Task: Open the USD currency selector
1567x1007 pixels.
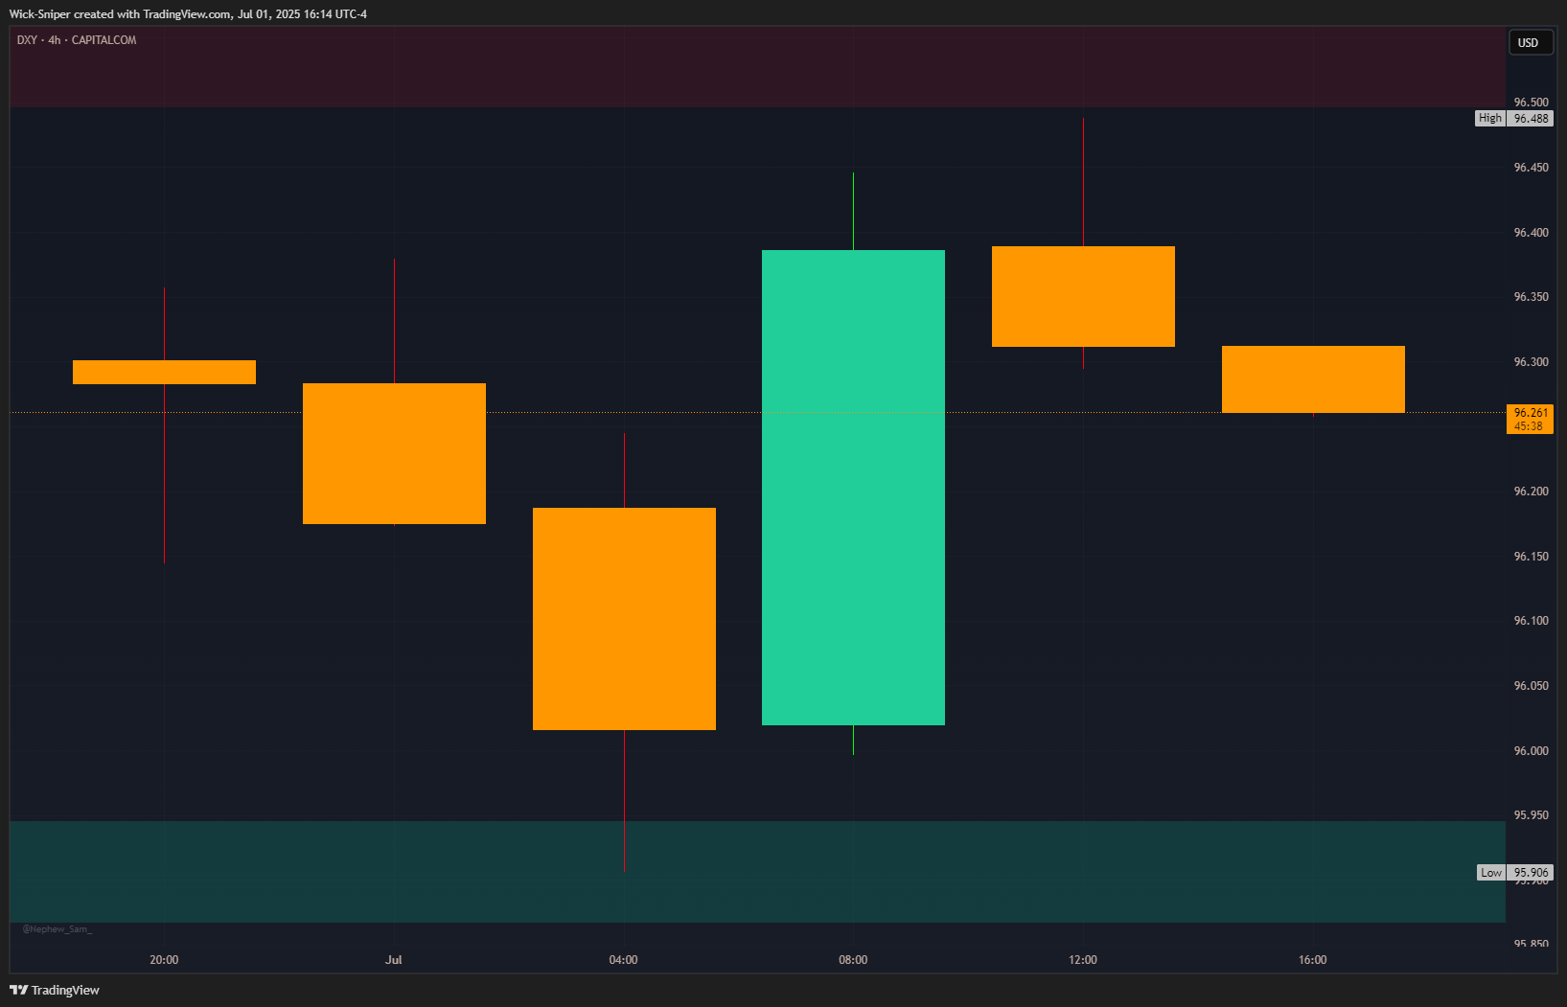Action: pyautogui.click(x=1530, y=42)
